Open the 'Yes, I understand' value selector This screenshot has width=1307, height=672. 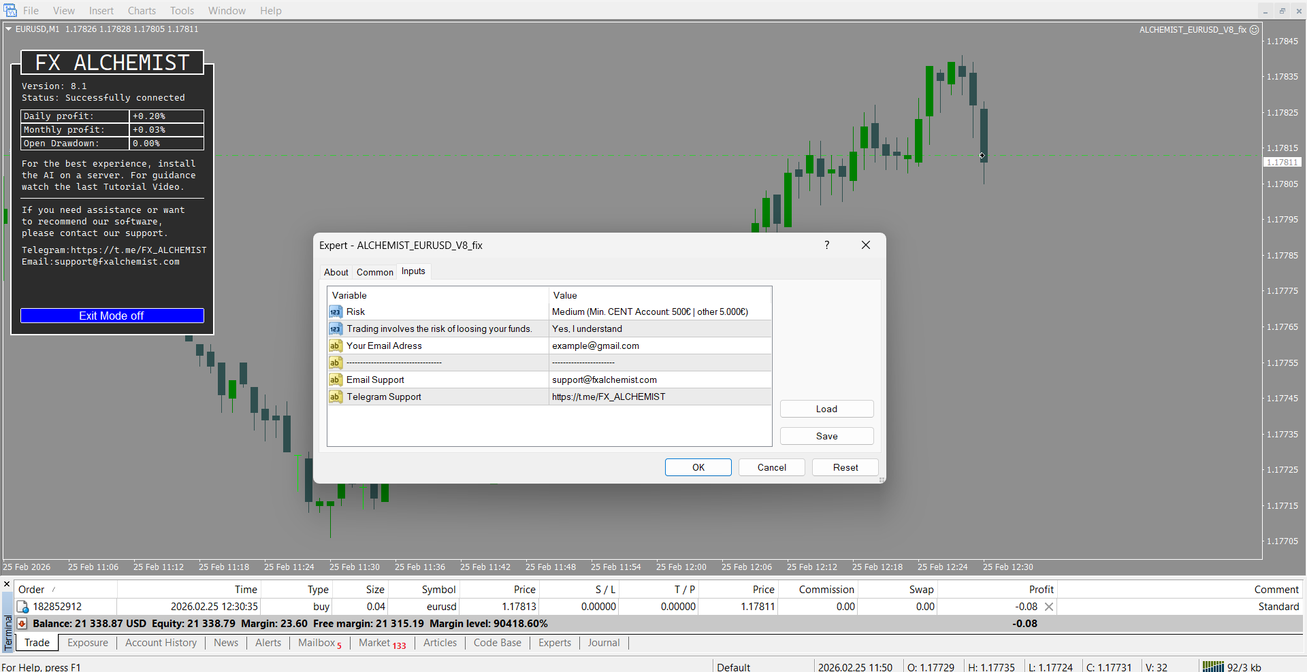659,329
